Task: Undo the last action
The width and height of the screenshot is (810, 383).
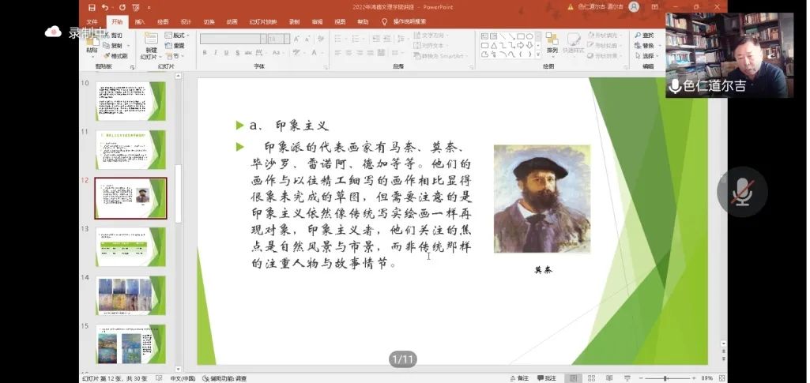Action: click(105, 7)
